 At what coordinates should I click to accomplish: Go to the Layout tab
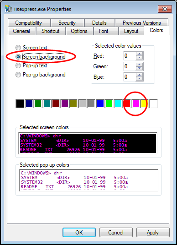click(x=131, y=31)
